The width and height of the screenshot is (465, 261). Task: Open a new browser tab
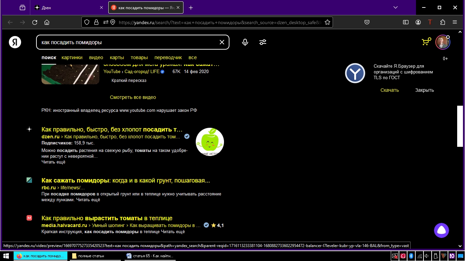coord(191,7)
